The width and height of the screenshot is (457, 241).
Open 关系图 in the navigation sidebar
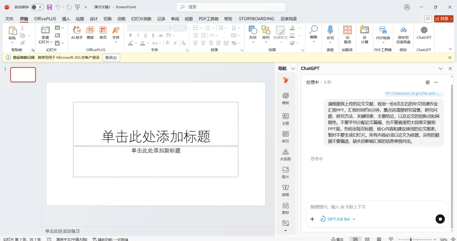[x=285, y=155]
